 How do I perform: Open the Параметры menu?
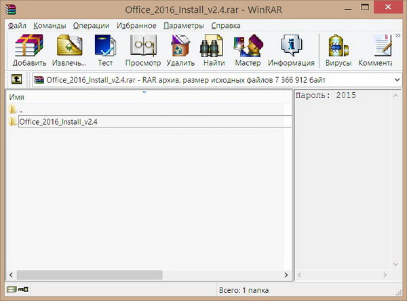click(x=183, y=25)
